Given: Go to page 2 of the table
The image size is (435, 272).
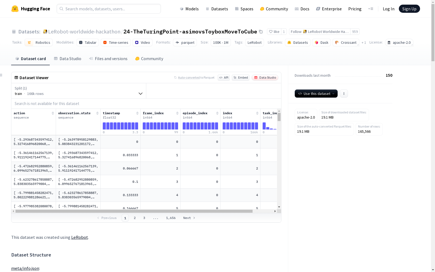Looking at the screenshot, I should [135, 218].
